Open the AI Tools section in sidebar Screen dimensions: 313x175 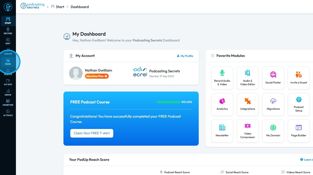coord(8,113)
